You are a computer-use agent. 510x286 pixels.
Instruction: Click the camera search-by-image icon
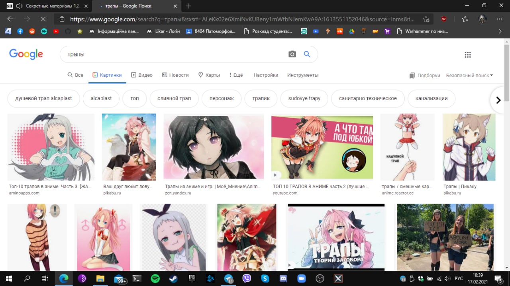(x=292, y=54)
